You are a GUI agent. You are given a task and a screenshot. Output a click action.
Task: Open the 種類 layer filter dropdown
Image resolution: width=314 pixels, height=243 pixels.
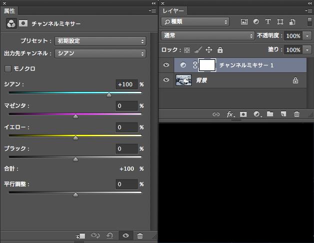(x=195, y=21)
